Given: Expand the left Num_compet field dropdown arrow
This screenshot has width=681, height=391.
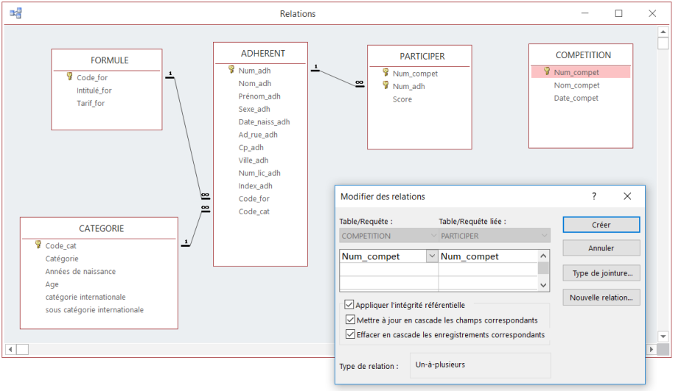Looking at the screenshot, I should [x=432, y=256].
